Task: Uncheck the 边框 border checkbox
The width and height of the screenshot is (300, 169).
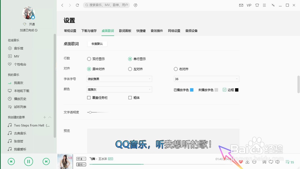Action: [x=224, y=90]
